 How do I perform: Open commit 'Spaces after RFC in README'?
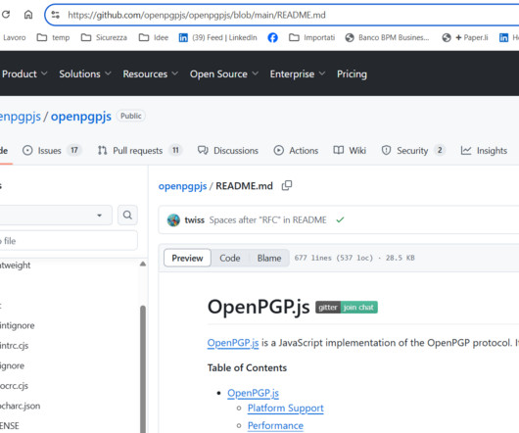[267, 220]
